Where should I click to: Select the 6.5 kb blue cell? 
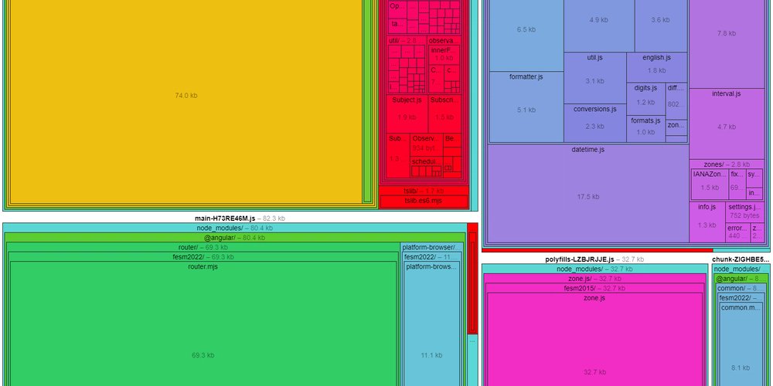coord(526,36)
